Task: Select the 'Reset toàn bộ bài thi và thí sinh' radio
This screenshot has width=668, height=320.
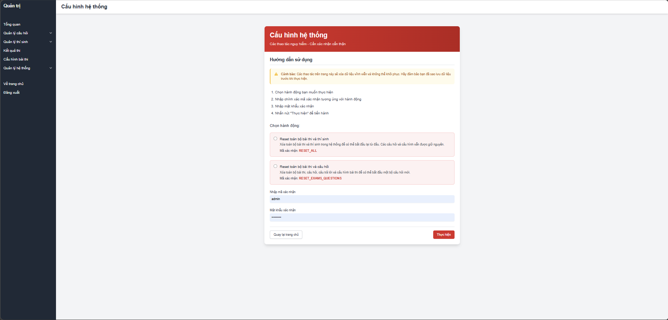Action: point(275,138)
